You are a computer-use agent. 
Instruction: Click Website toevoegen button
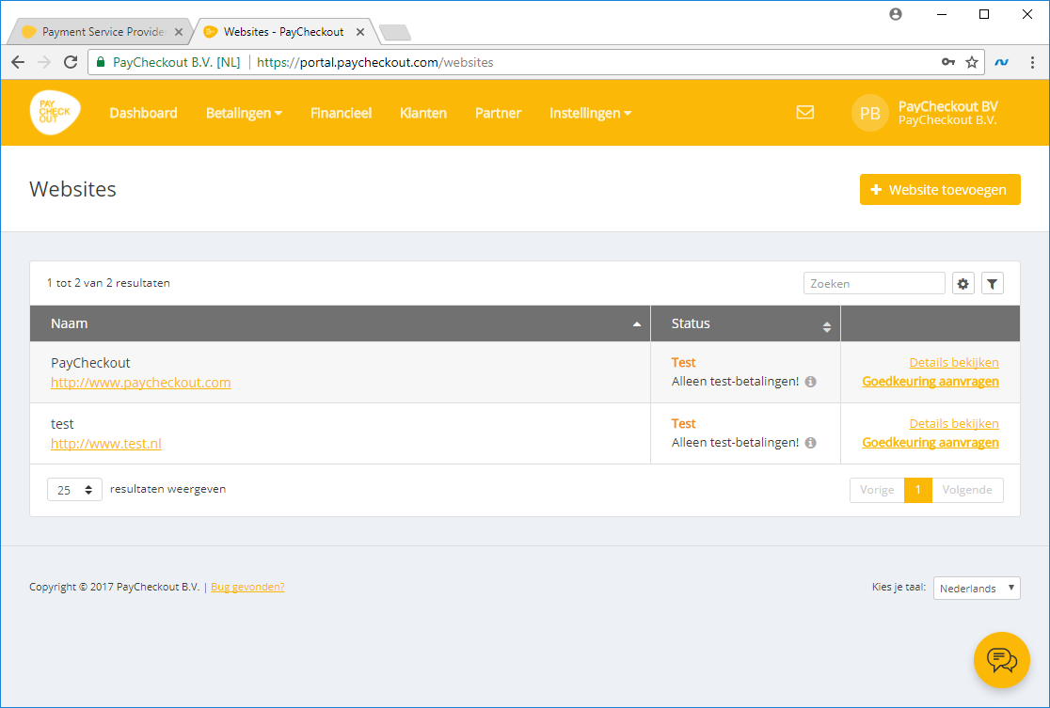coord(940,189)
